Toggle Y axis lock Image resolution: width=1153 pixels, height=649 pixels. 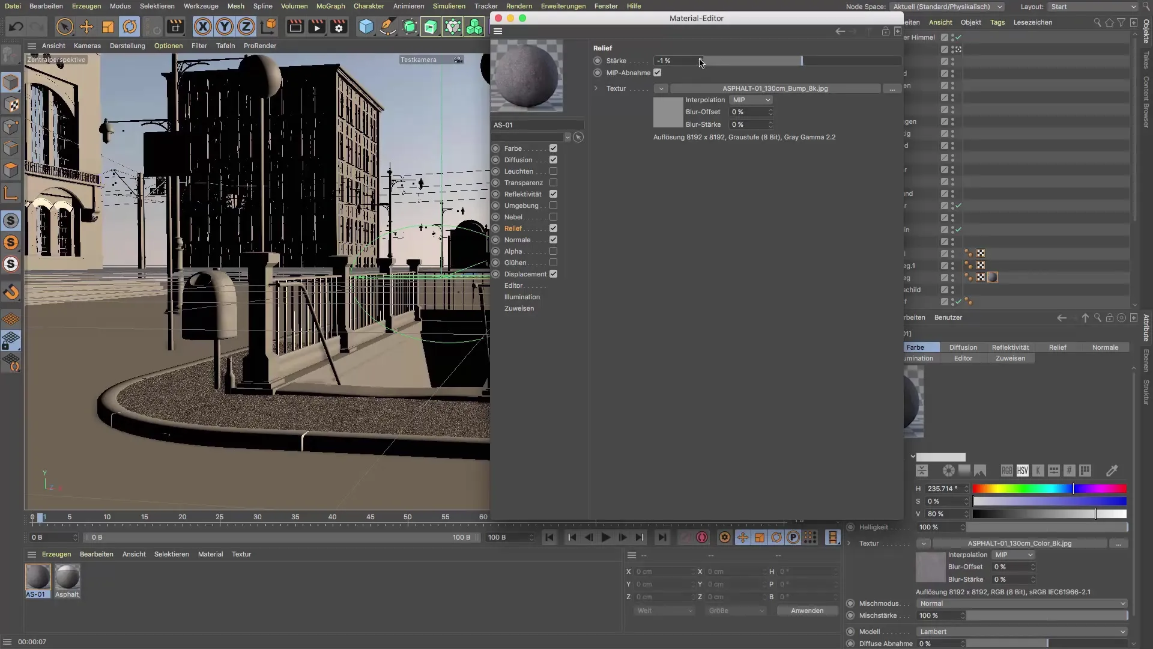pyautogui.click(x=225, y=26)
